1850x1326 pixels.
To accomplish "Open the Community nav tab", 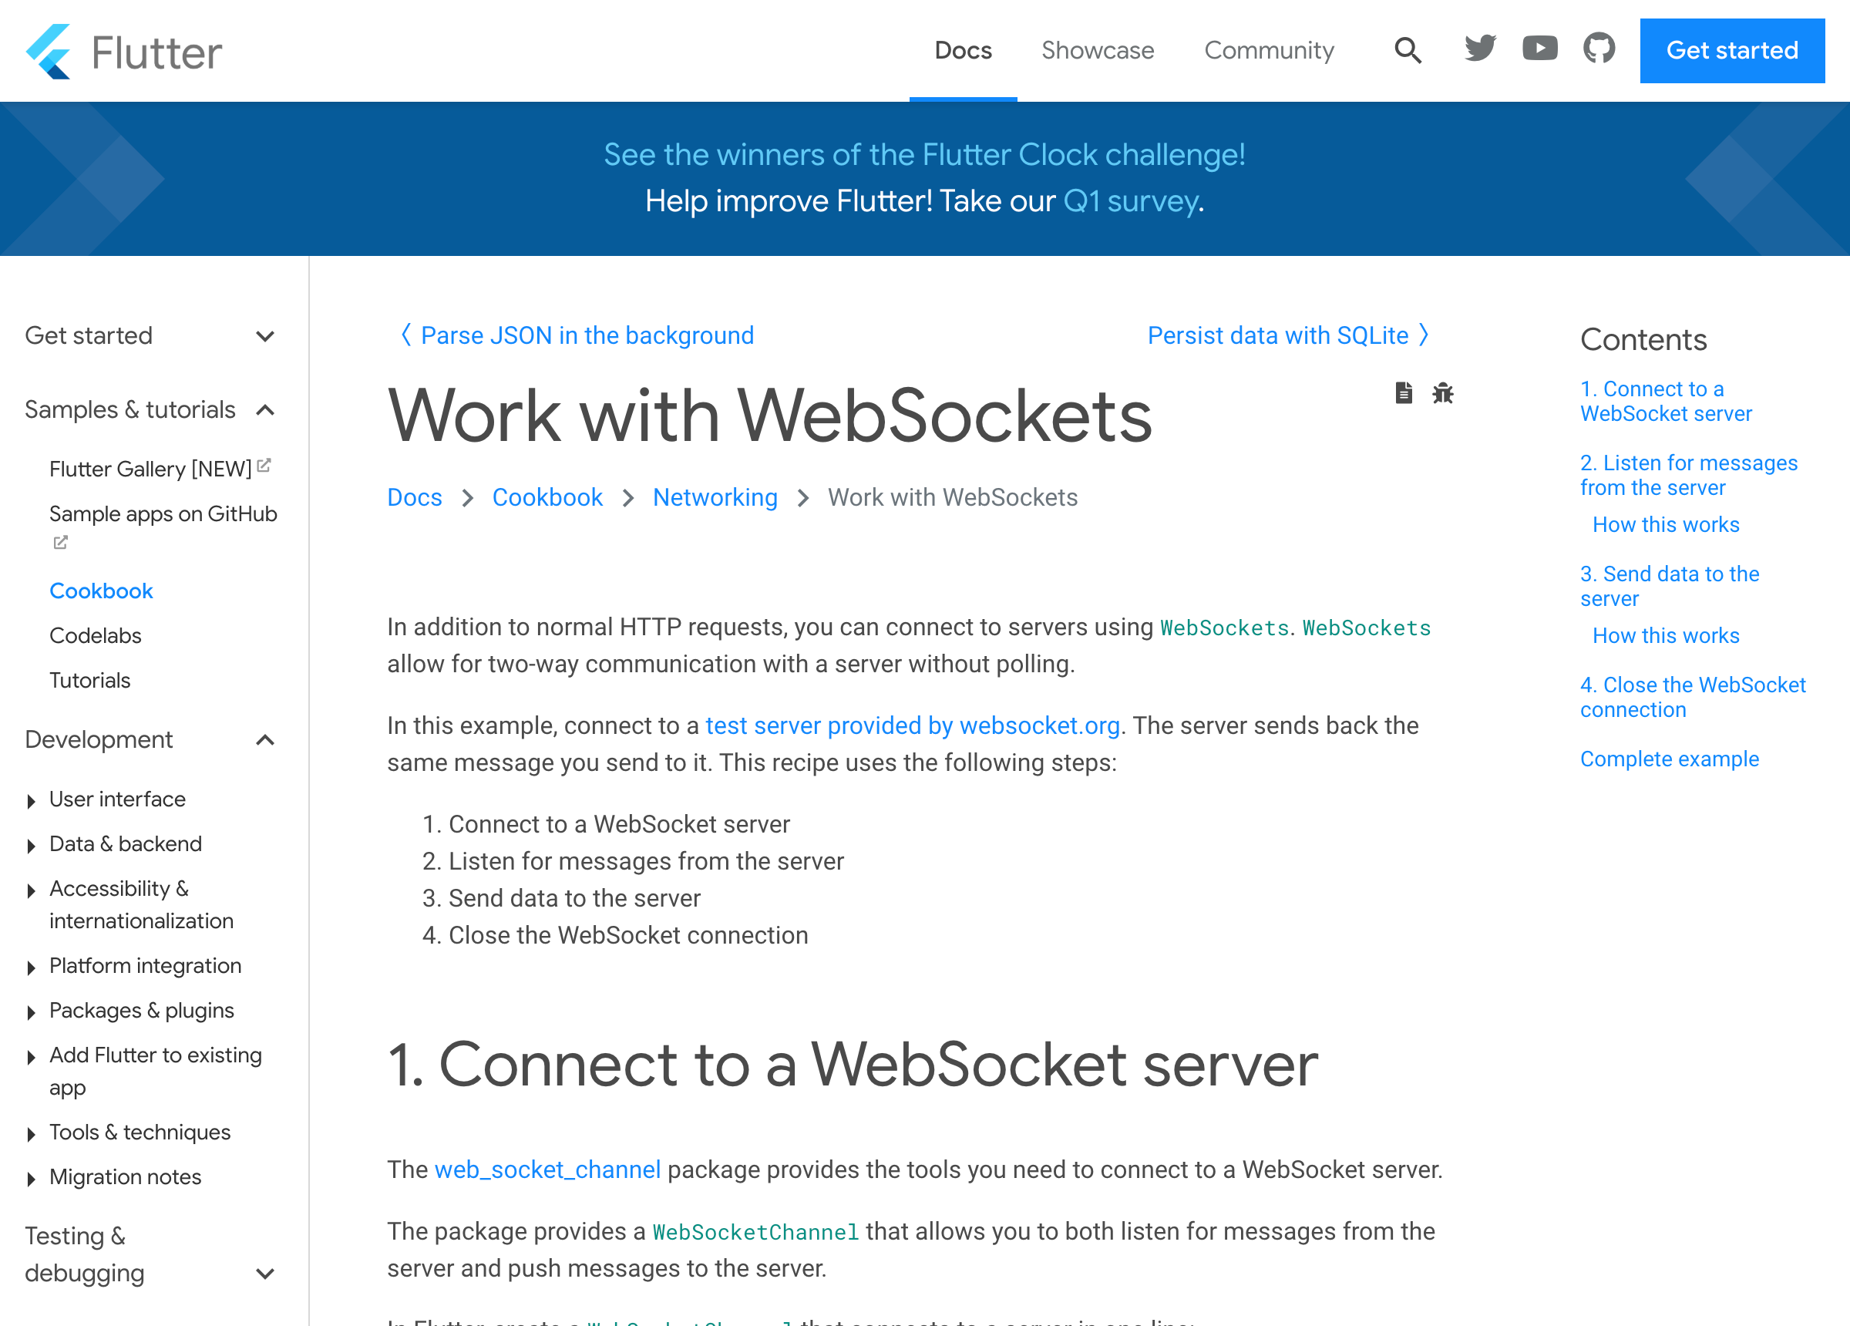I will [1269, 51].
